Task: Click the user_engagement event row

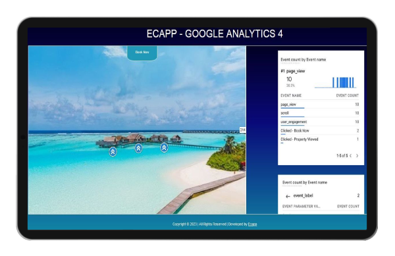Action: click(x=320, y=122)
